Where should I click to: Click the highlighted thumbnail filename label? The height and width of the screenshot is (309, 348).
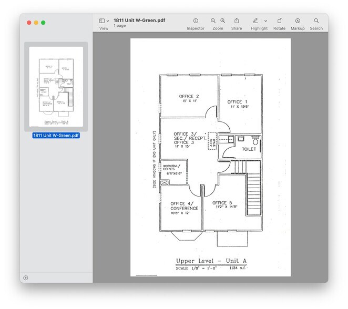tap(56, 136)
